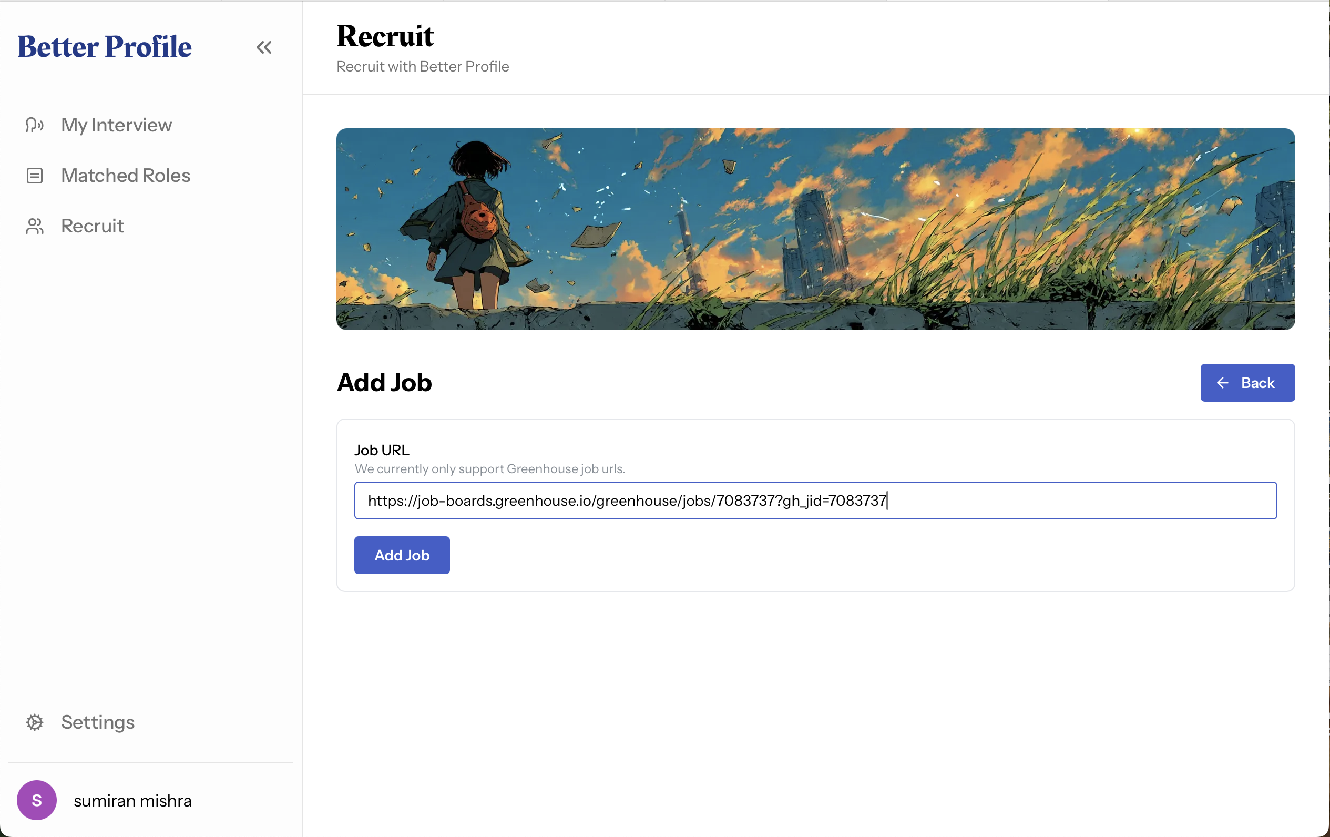Click the left arrow in Back button
Screen dimensions: 1330x837
(x=1223, y=383)
